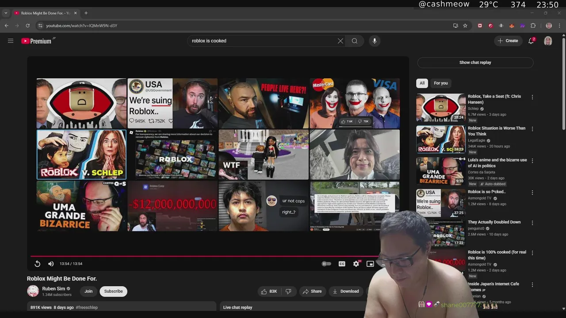Click the Ruben Sim channel avatar
Screen dimensions: 566x318
[33, 291]
